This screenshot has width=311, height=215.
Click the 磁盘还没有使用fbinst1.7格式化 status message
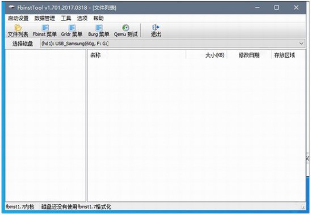click(x=76, y=207)
